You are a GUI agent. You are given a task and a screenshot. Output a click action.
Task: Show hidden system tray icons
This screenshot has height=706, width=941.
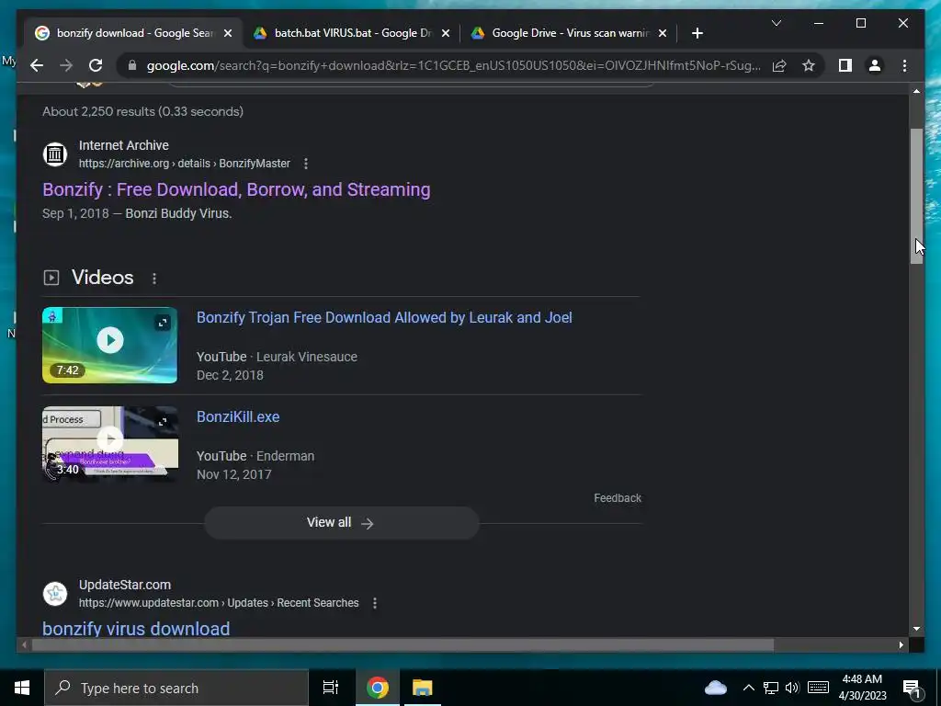point(748,688)
